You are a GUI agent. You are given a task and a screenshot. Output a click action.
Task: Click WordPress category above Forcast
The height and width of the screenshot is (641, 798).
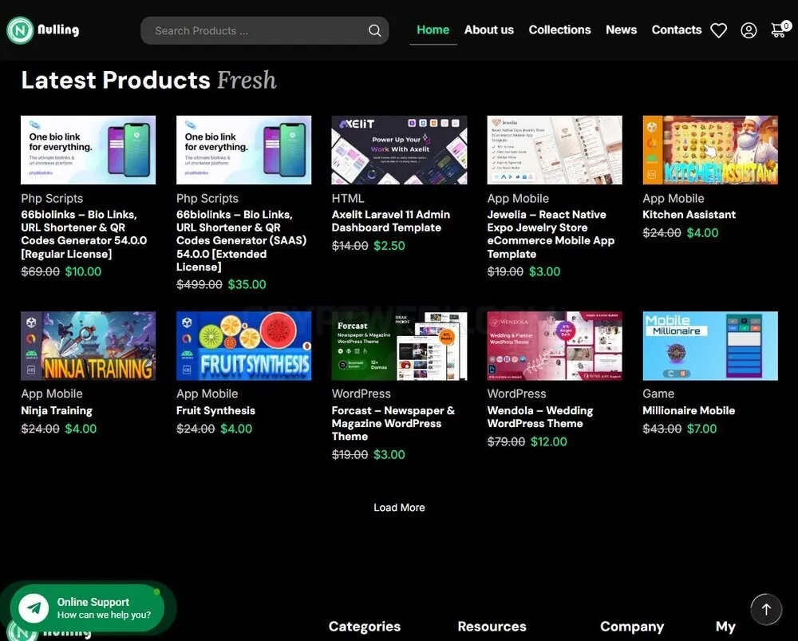click(x=361, y=394)
